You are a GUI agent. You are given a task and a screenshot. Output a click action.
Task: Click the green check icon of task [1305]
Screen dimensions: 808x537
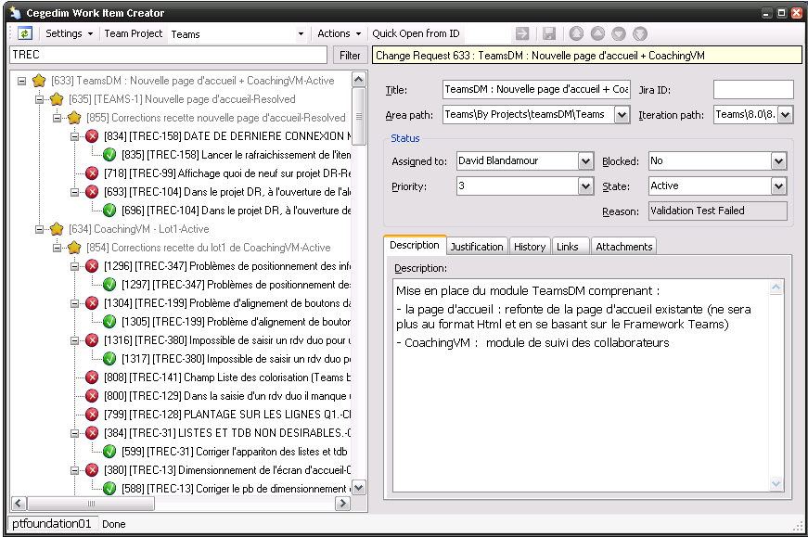click(109, 322)
